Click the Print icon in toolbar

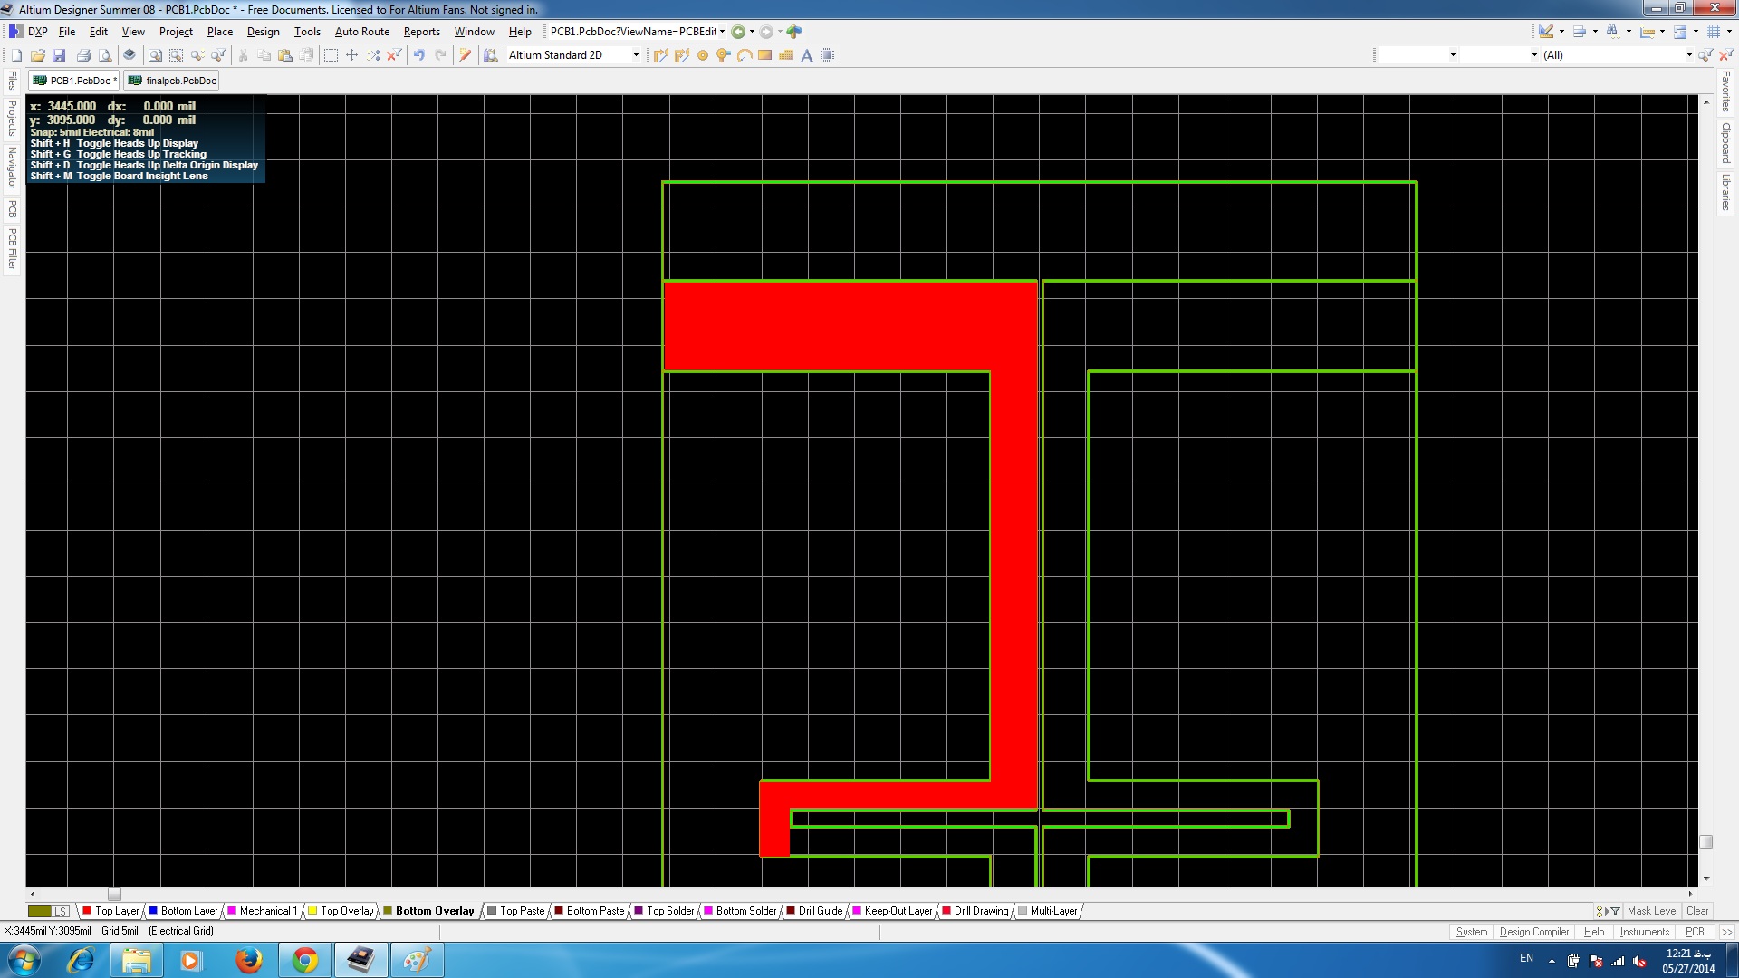(83, 55)
